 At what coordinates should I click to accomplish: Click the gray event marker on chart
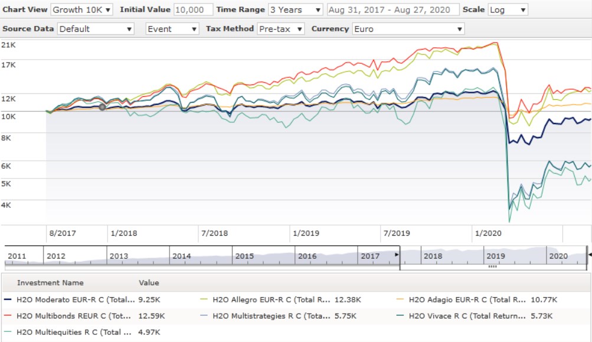tap(103, 107)
